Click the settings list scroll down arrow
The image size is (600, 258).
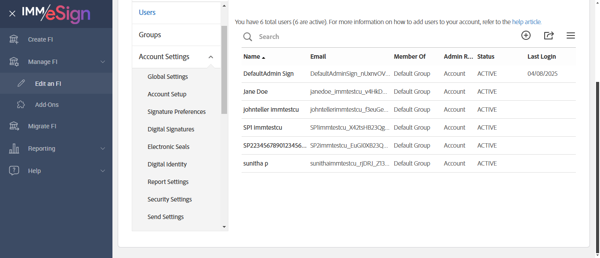tap(224, 227)
